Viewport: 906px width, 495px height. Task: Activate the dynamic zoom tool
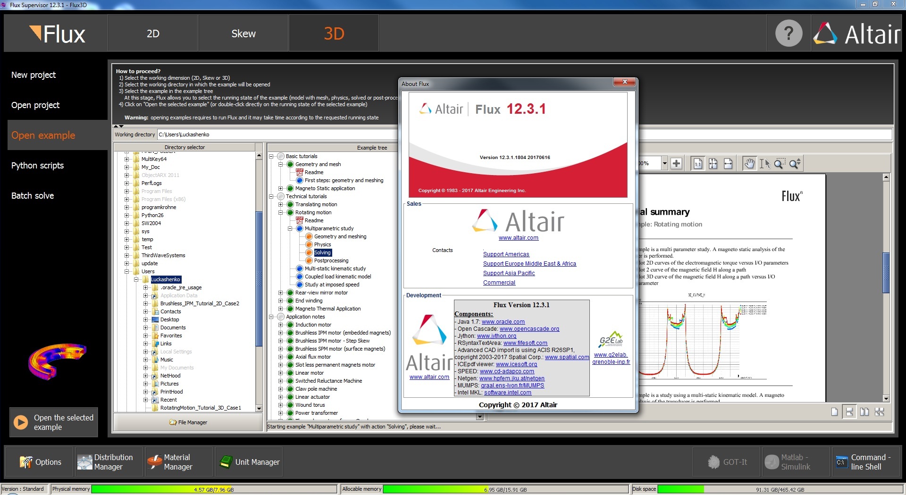795,163
